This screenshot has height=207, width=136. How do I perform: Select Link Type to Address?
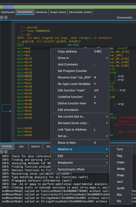tap(80, 129)
